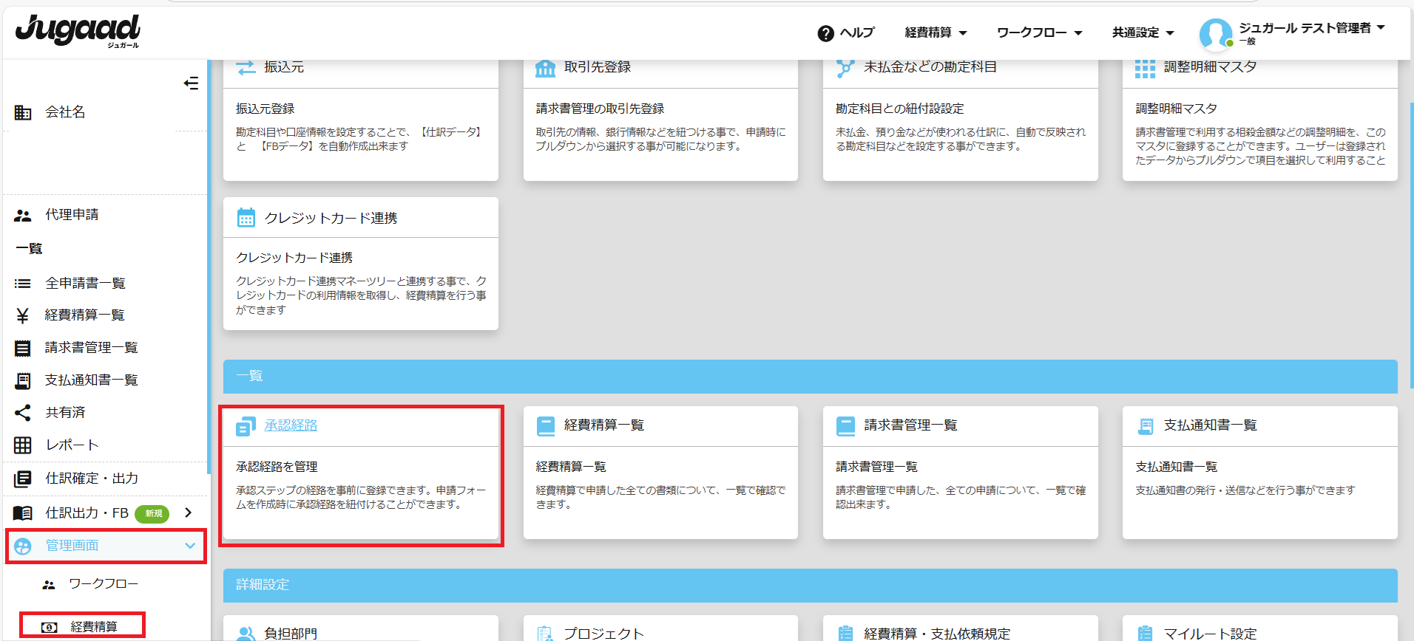This screenshot has height=641, width=1414.
Task: Click the bank icon on 取引先登録 card
Action: click(545, 68)
